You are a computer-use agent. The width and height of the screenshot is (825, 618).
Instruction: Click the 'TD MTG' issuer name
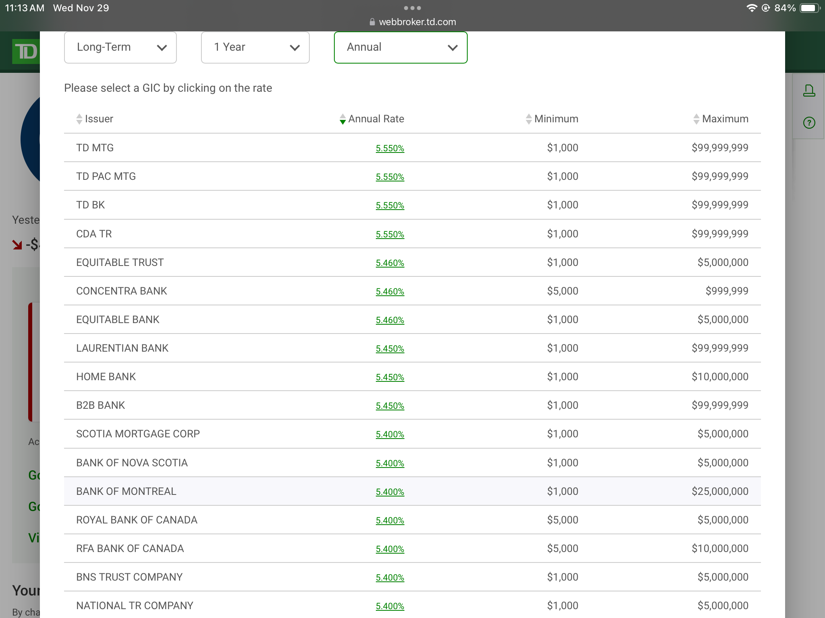tap(95, 148)
